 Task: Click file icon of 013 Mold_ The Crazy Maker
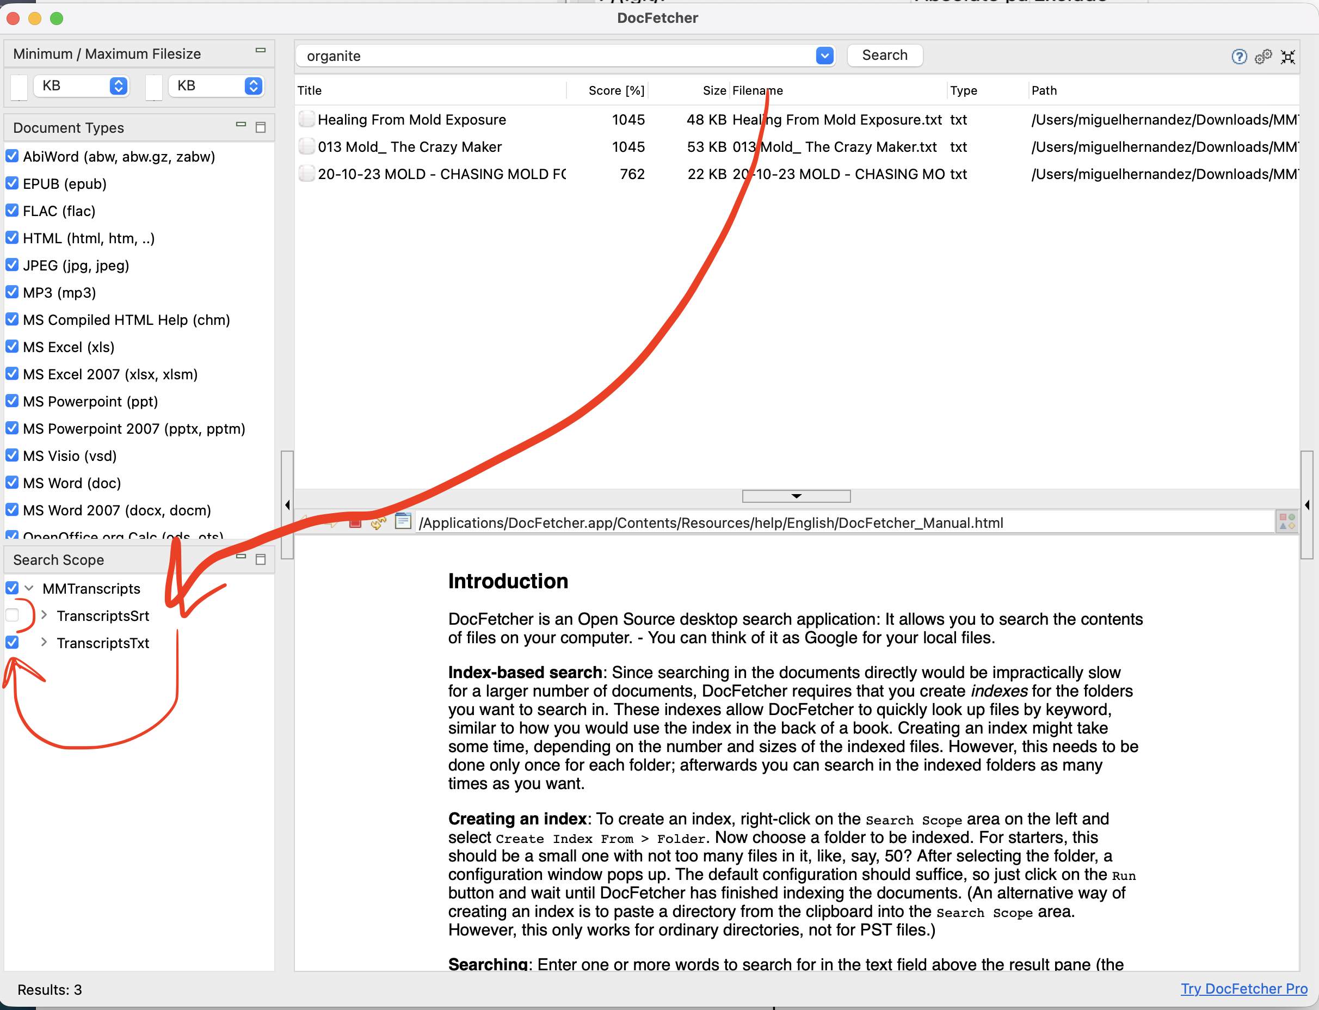pos(306,146)
